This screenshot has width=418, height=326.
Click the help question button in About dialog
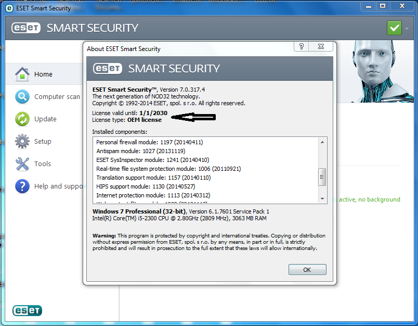coord(301,46)
